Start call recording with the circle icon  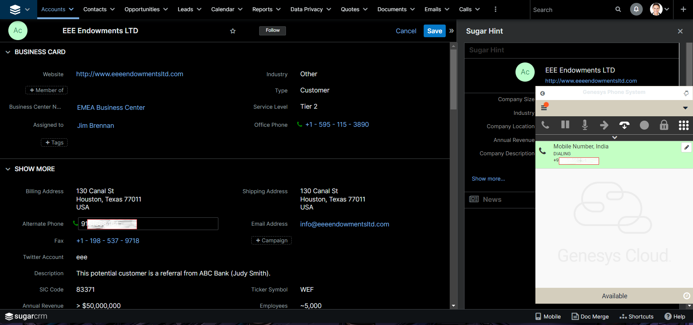[644, 125]
